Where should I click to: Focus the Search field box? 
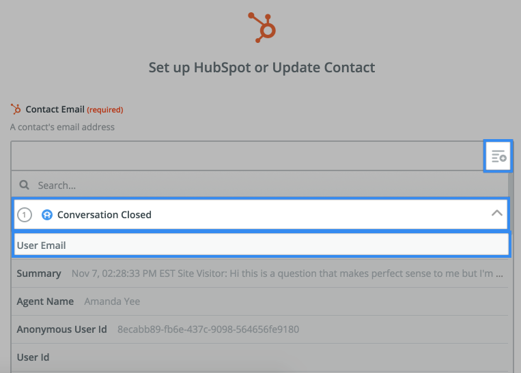pyautogui.click(x=260, y=185)
